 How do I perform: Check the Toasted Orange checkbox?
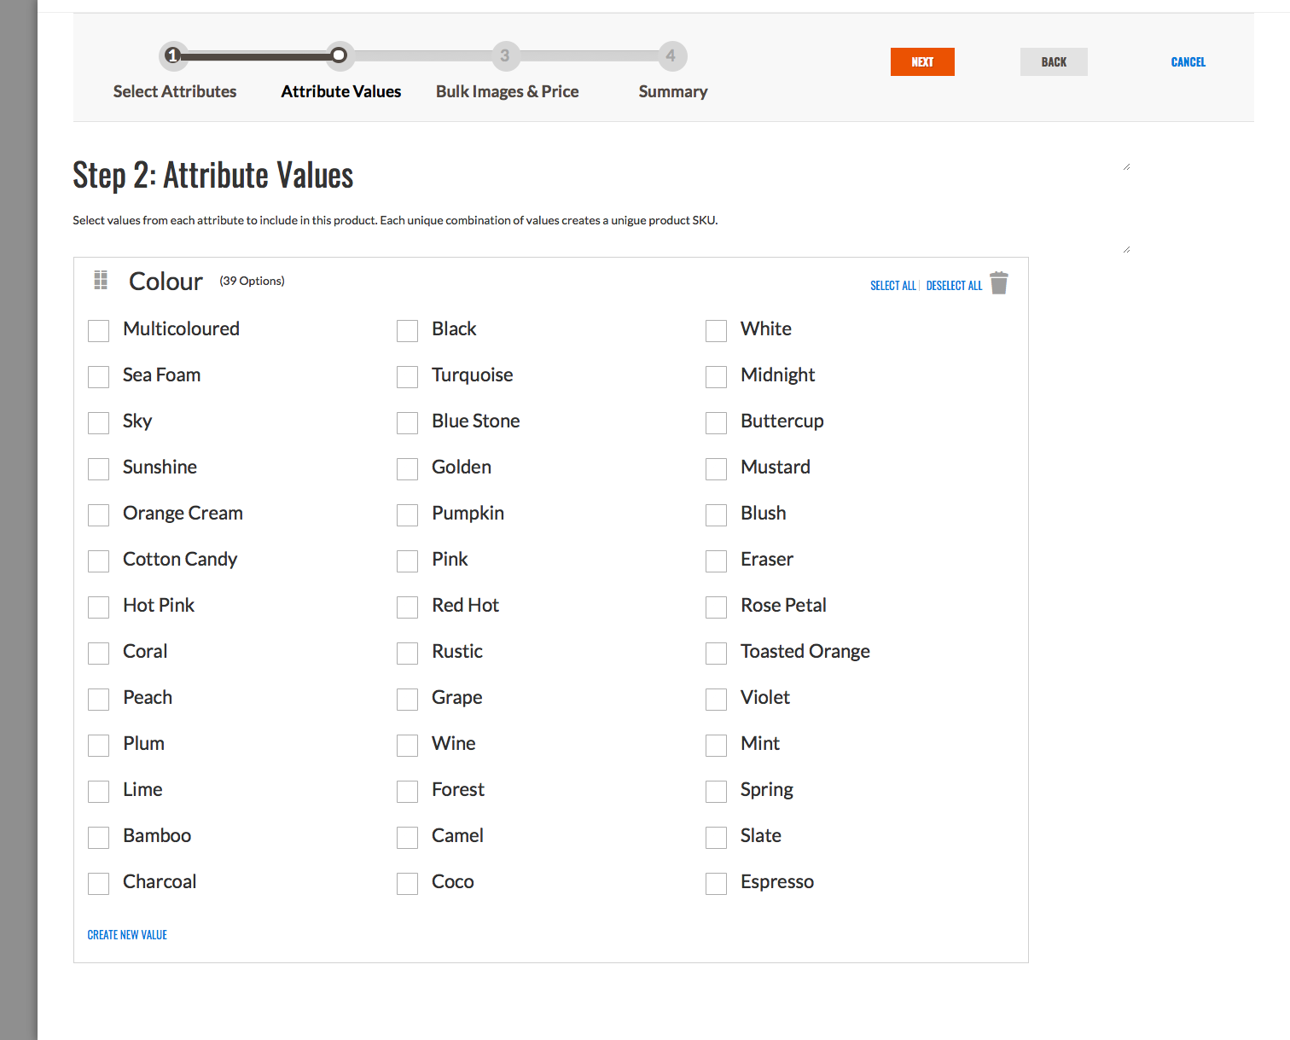[x=716, y=653]
